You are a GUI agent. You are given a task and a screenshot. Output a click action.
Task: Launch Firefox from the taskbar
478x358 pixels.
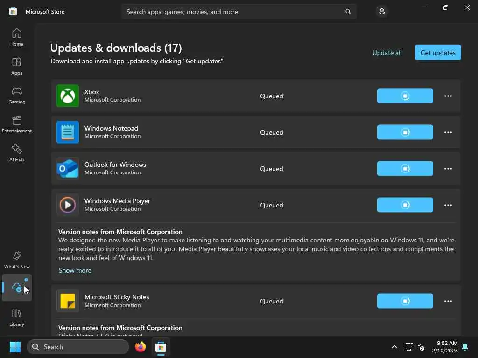pyautogui.click(x=141, y=347)
